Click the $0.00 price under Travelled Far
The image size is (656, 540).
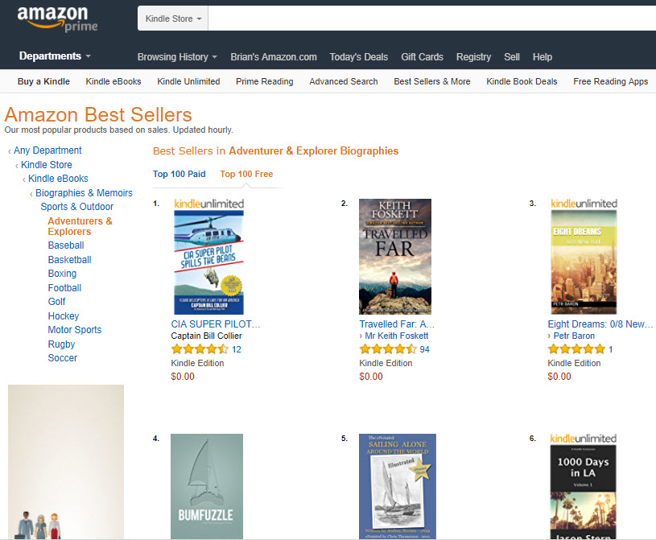tap(371, 377)
